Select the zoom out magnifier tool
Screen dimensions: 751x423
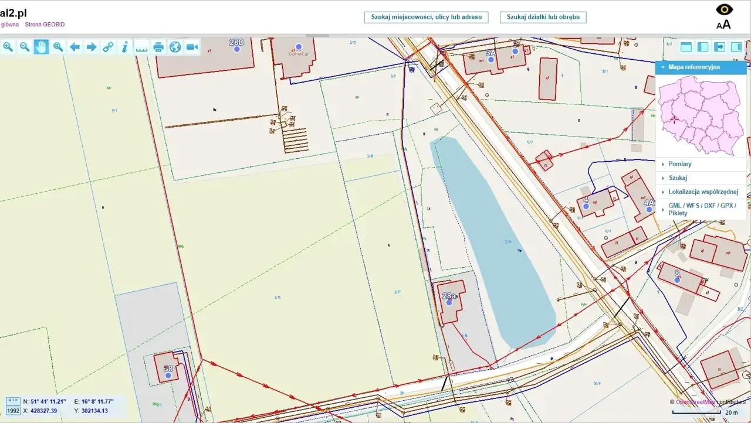25,47
